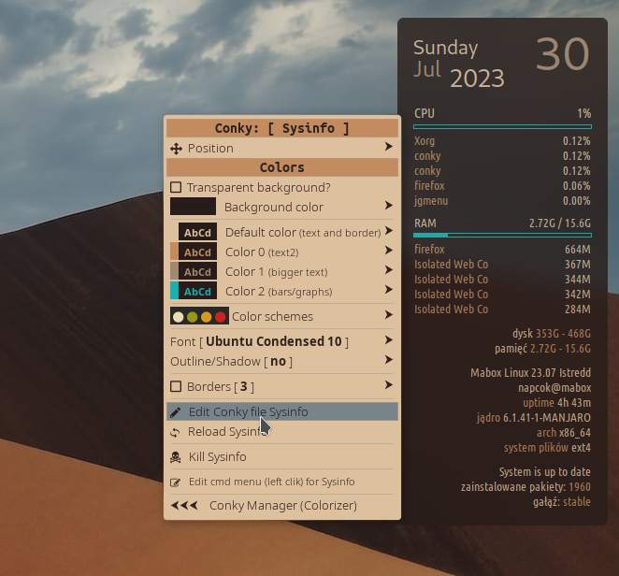Click the Position move-arrows icon

tap(176, 149)
